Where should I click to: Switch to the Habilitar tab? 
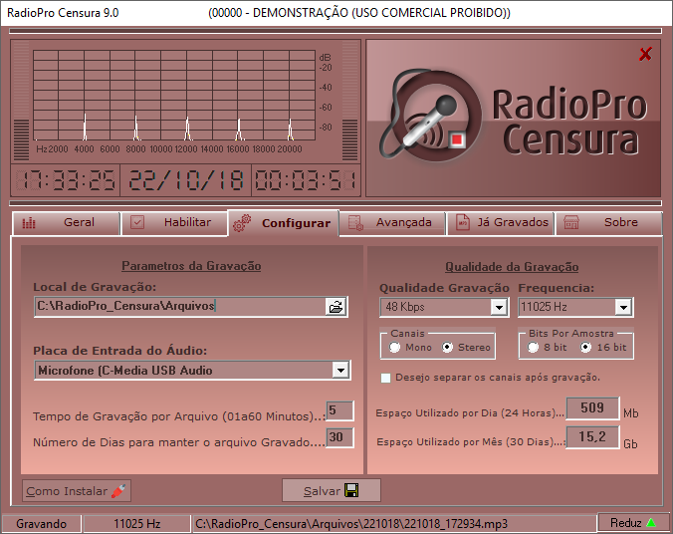pyautogui.click(x=174, y=223)
